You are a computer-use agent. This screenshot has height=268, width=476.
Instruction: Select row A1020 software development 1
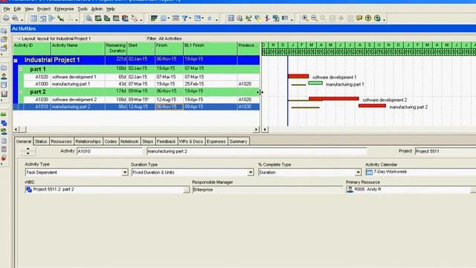point(136,77)
